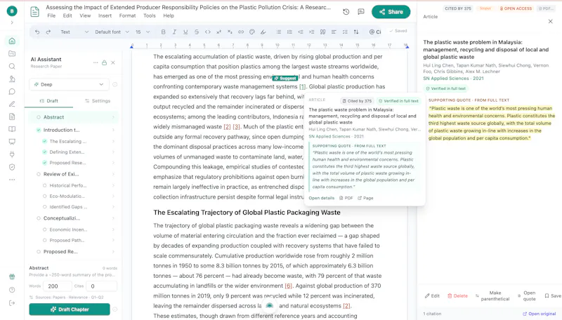The width and height of the screenshot is (562, 320).
Task: Open the comments icon beside Share
Action: pyautogui.click(x=361, y=12)
